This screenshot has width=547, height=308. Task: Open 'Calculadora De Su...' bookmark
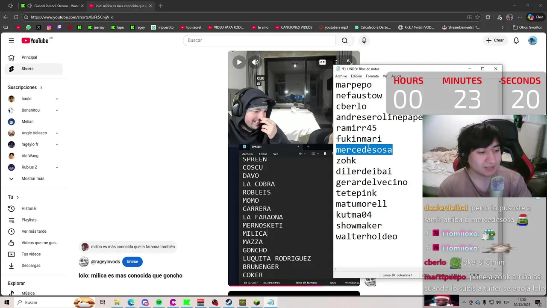(372, 27)
